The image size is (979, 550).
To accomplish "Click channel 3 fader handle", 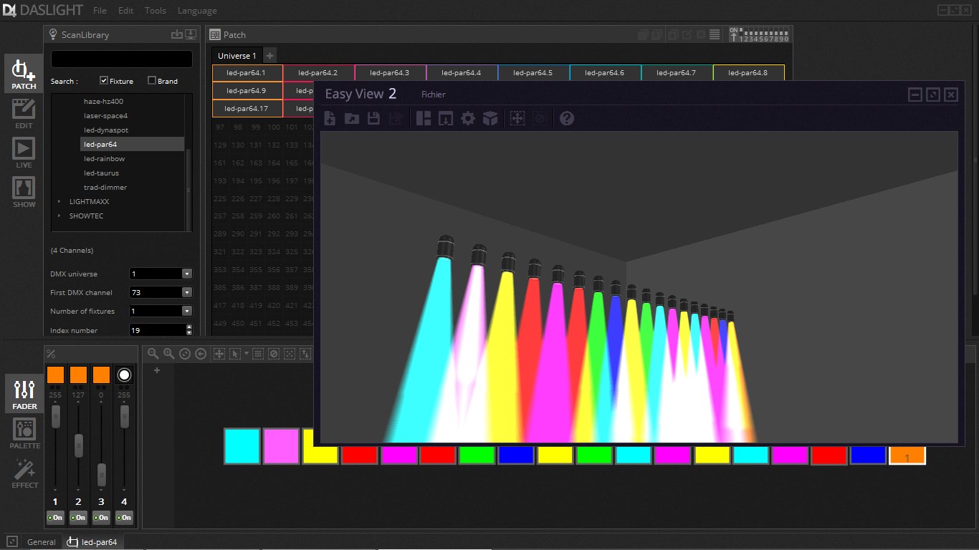I will [102, 475].
